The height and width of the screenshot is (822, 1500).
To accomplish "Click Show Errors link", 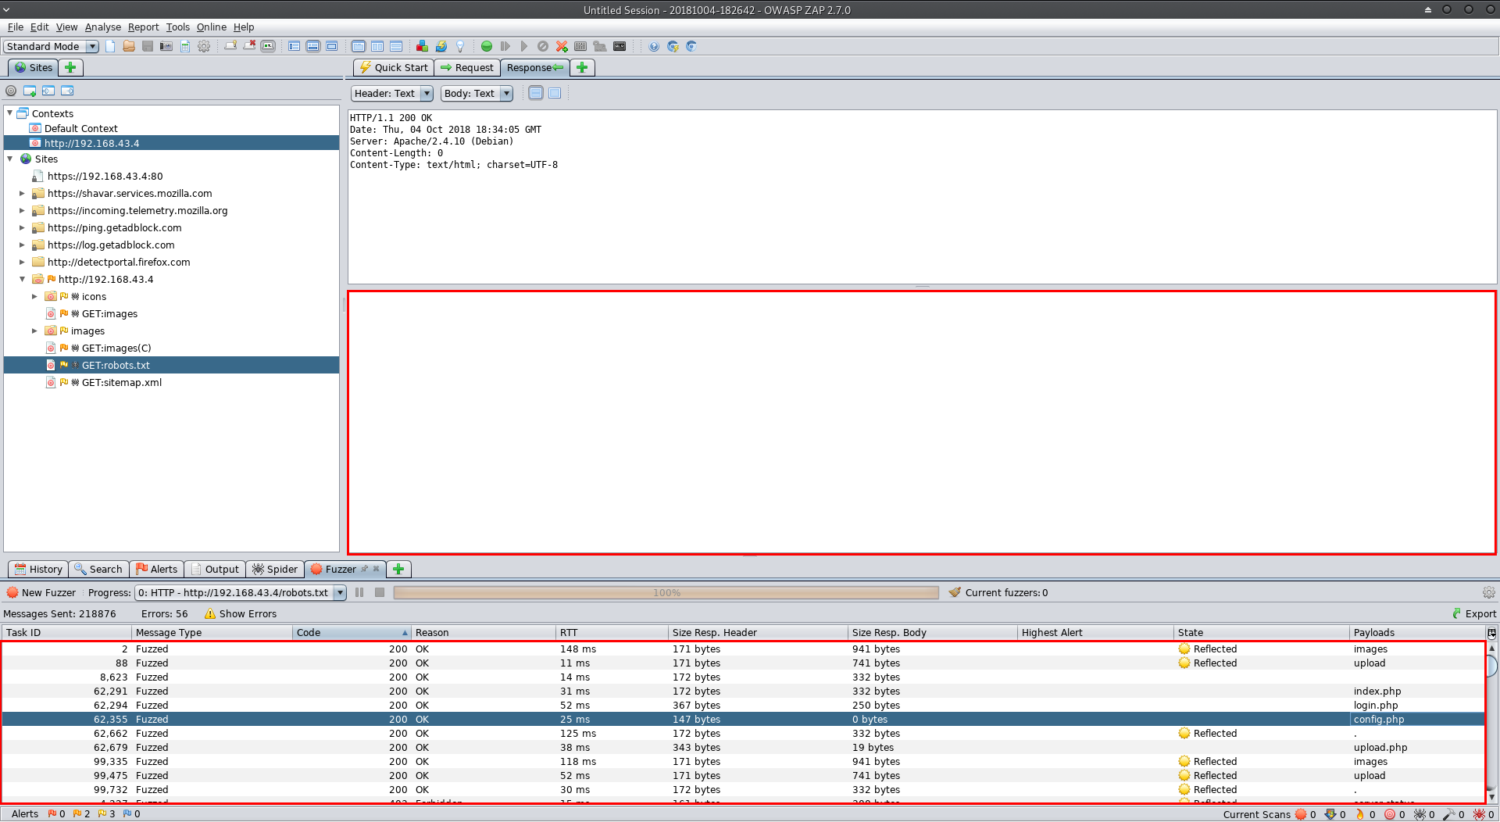I will pos(241,613).
